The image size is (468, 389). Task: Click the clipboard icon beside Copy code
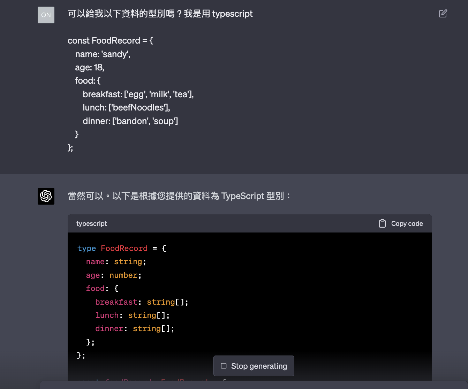point(382,224)
